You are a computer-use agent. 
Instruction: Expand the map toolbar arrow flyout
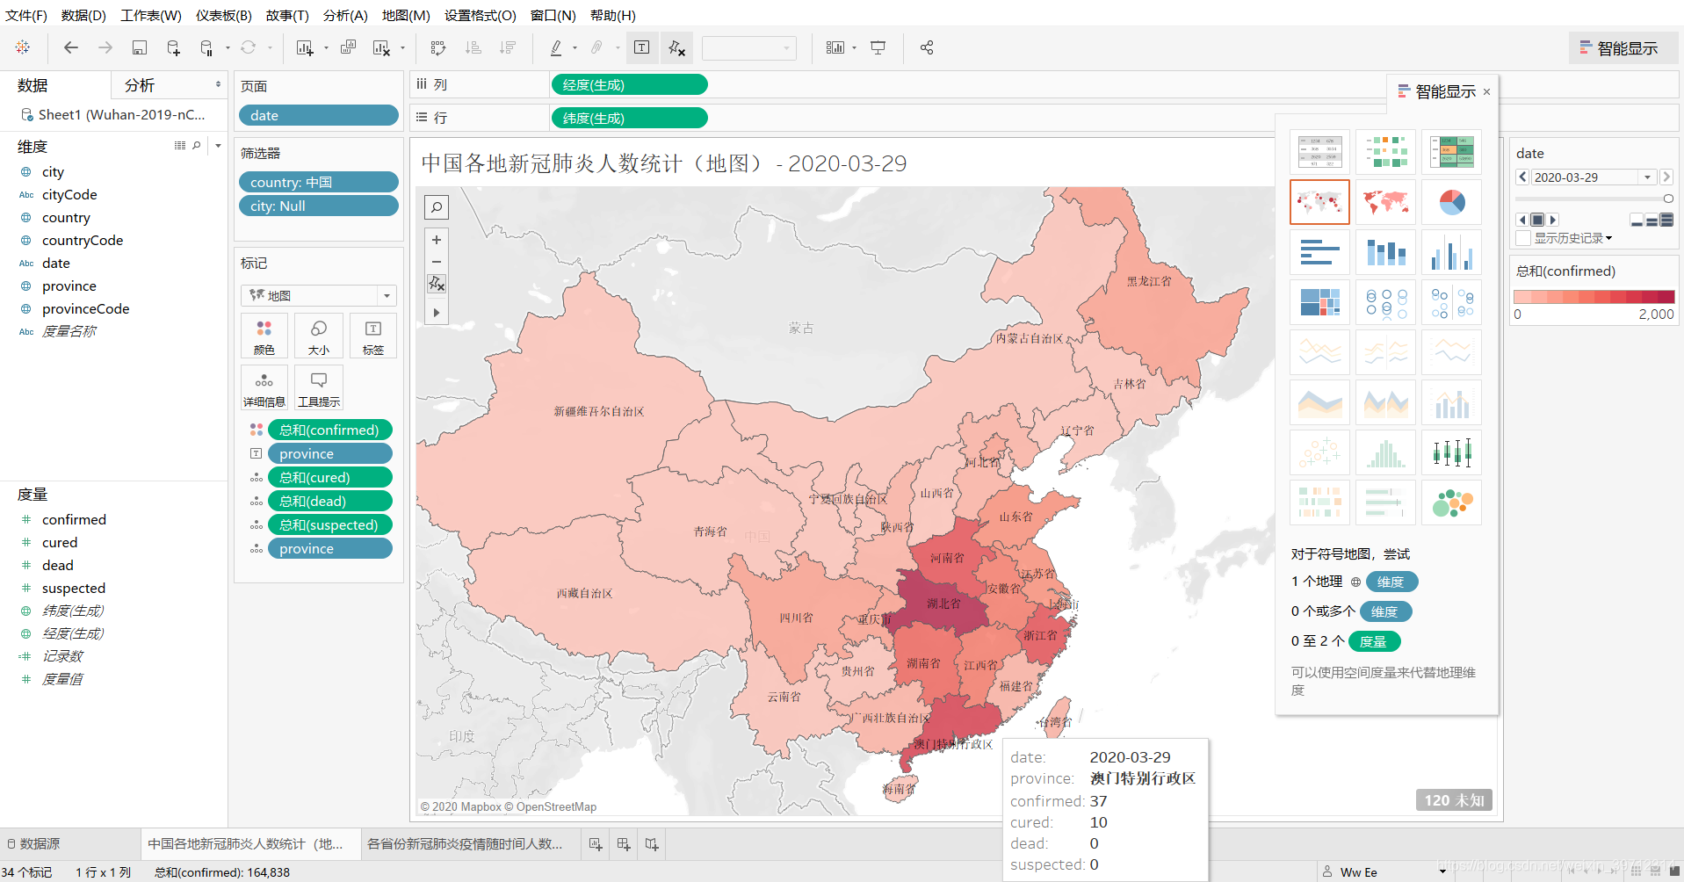coord(437,312)
